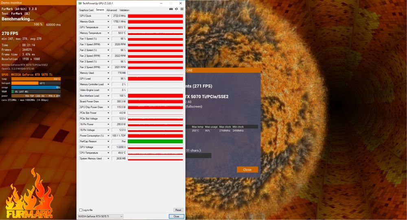Click the power TDP bar in FurMark monitor
Screen dimensions: 407x220
point(36,96)
